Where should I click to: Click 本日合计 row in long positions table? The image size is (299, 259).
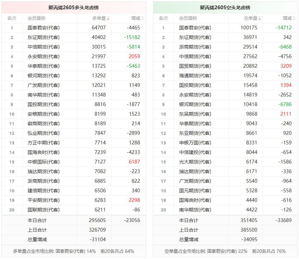pos(37,220)
